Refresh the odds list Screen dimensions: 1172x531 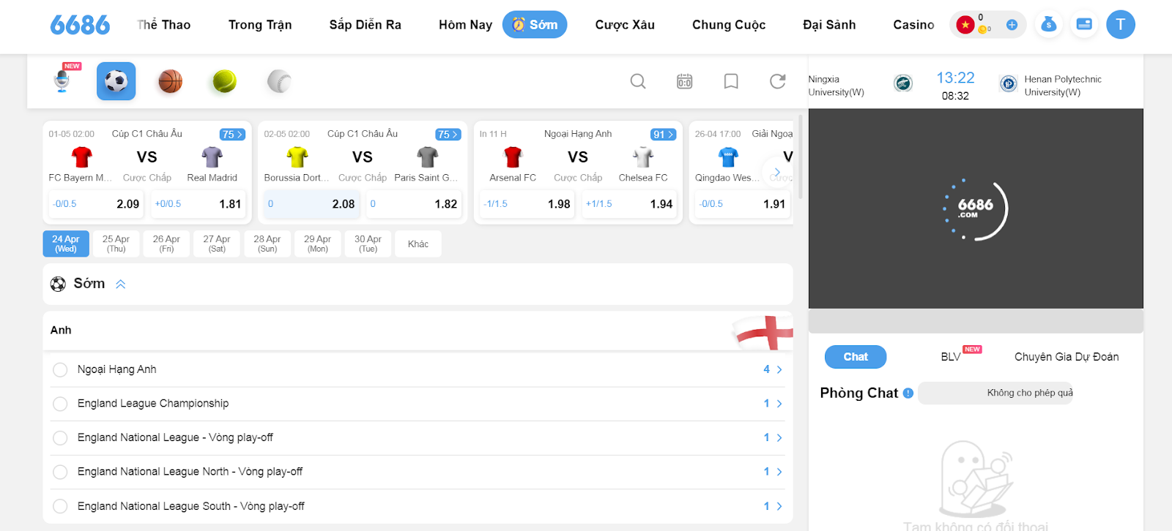click(x=778, y=81)
